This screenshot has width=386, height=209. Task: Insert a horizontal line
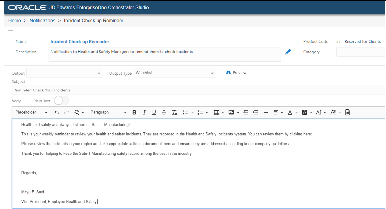[266, 112]
